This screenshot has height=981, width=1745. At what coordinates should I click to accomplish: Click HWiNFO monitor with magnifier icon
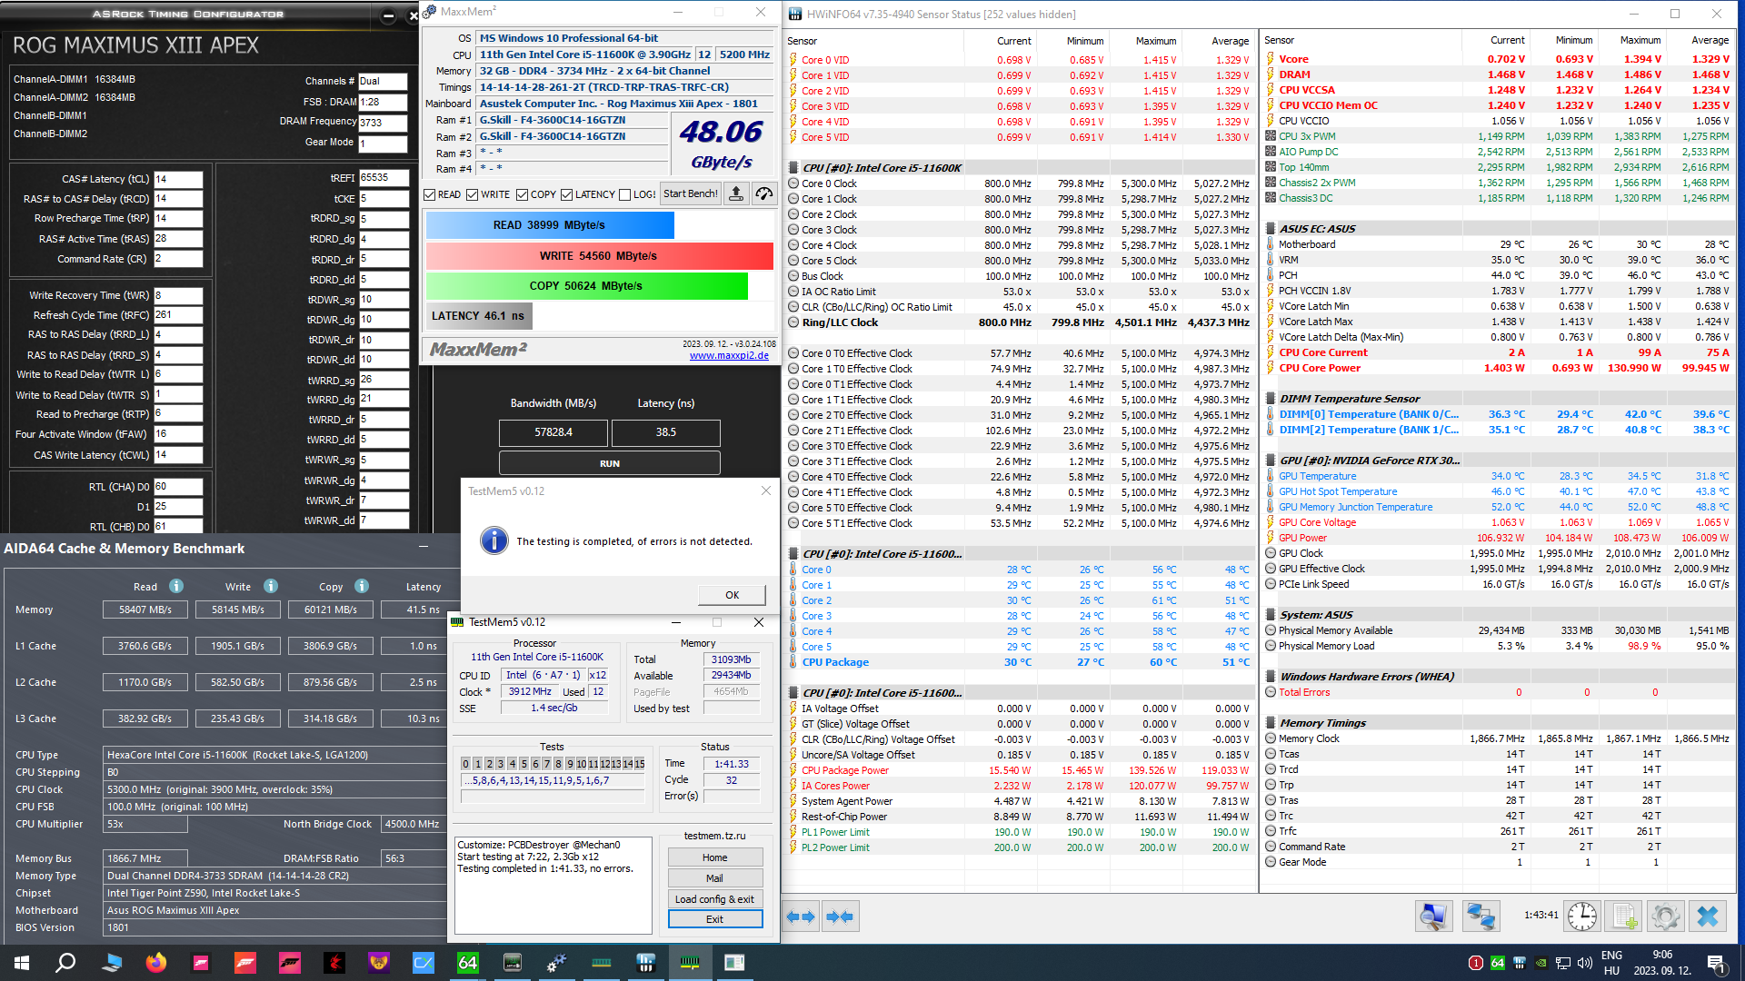(1433, 917)
